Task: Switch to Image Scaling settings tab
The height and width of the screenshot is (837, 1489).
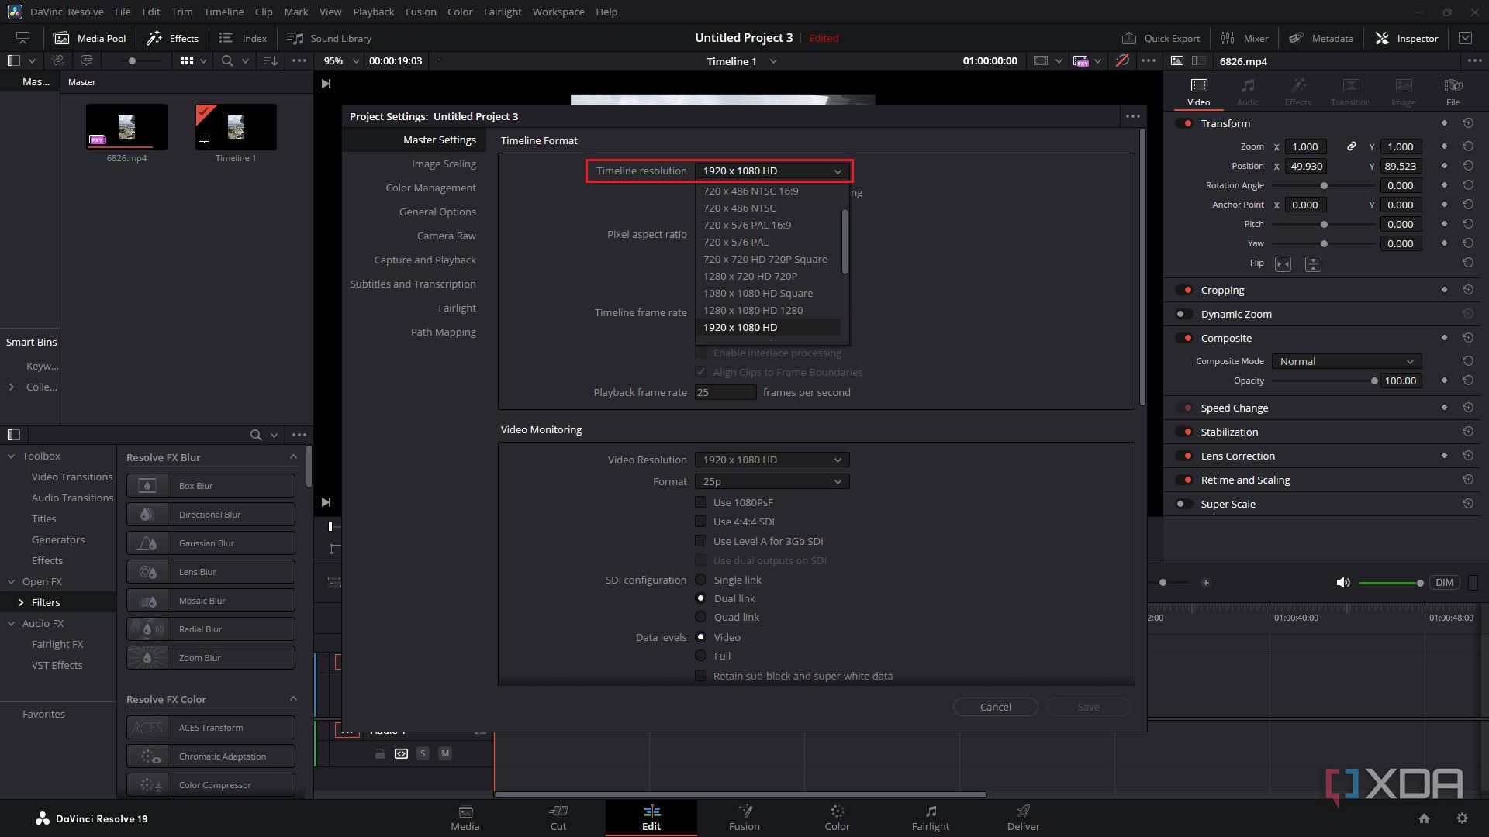Action: click(444, 164)
